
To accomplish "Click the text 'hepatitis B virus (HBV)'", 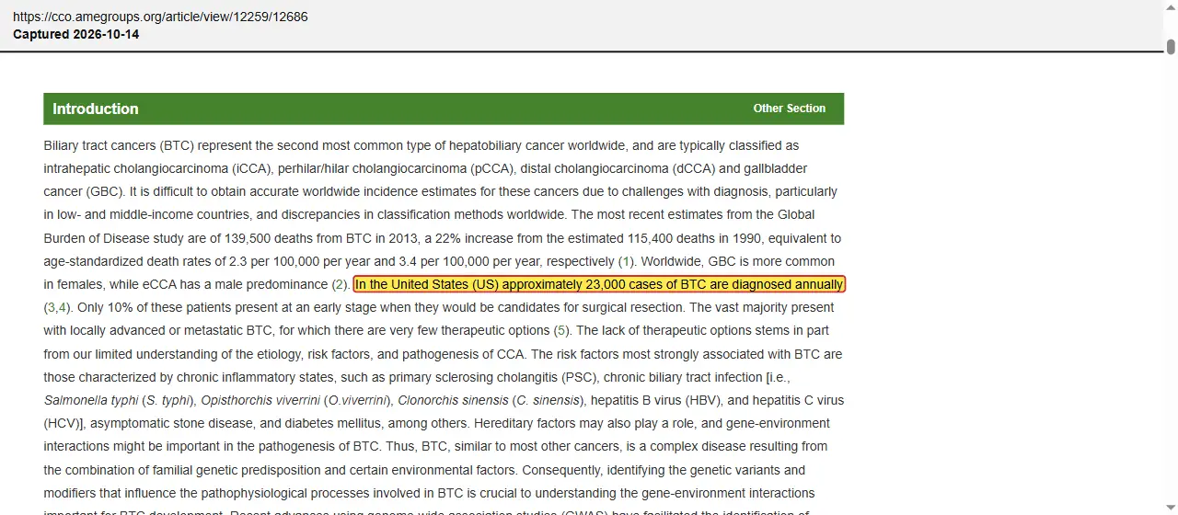I will click(x=657, y=400).
